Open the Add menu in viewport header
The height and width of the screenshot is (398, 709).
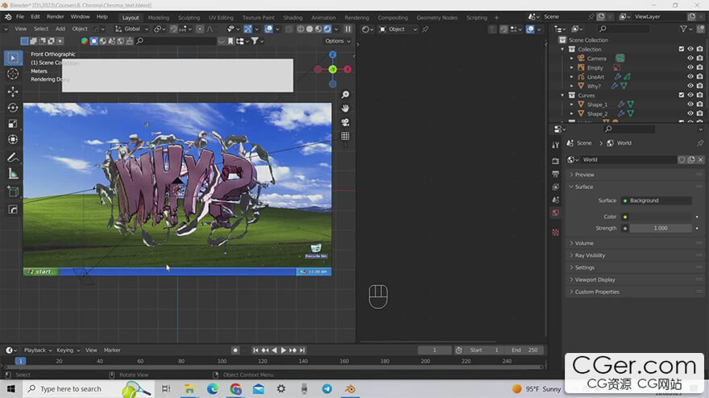click(x=60, y=29)
